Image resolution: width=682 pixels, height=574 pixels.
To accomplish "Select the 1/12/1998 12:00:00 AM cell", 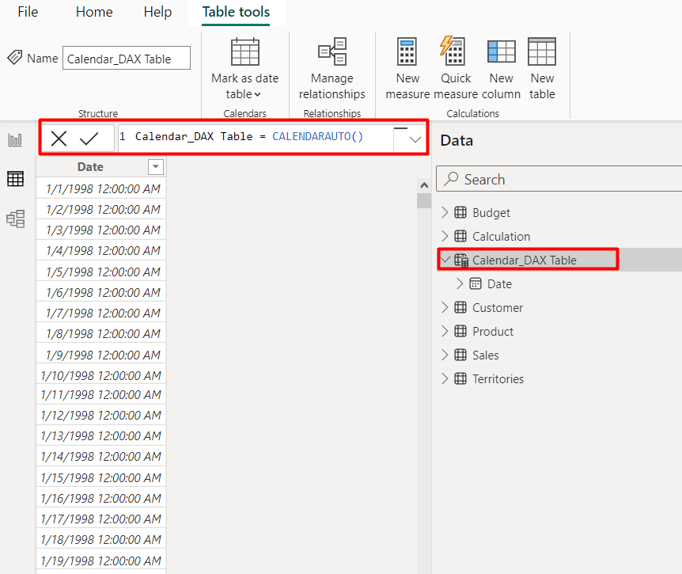I will (101, 415).
